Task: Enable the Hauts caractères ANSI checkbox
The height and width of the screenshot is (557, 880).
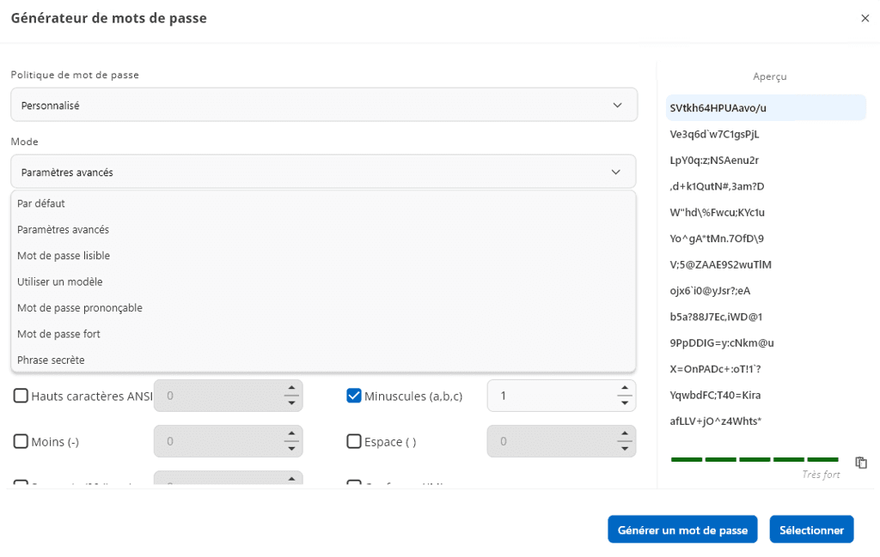Action: click(x=21, y=396)
